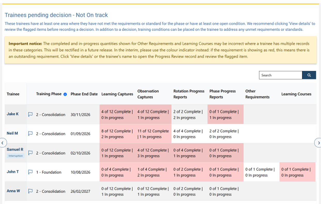Click Anna W's Learning Captures cell
The height and width of the screenshot is (204, 321).
click(x=117, y=191)
